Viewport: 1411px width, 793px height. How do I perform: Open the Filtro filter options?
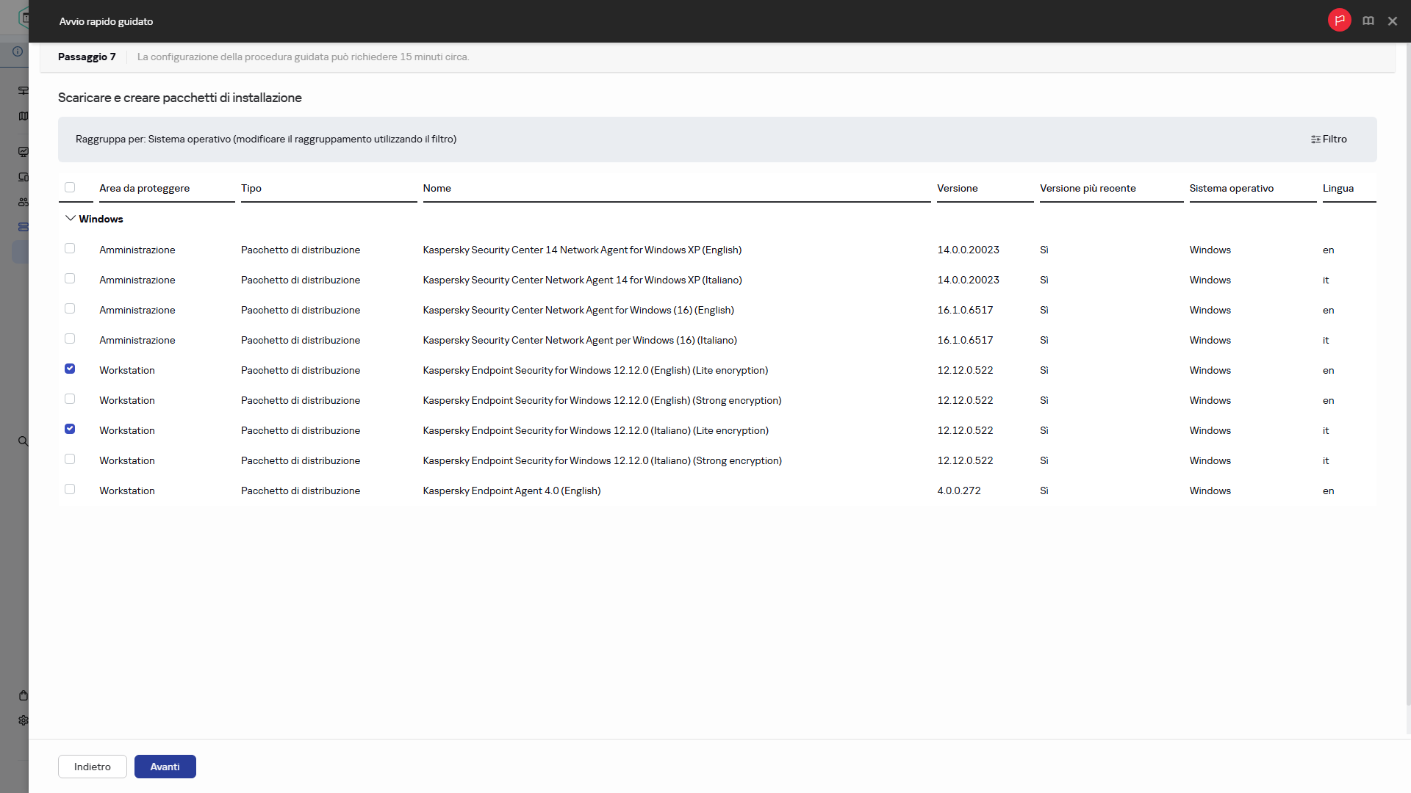pos(1329,140)
